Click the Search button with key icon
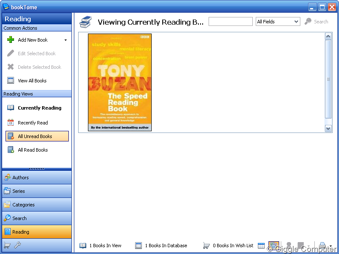This screenshot has height=254, width=339. click(x=316, y=22)
